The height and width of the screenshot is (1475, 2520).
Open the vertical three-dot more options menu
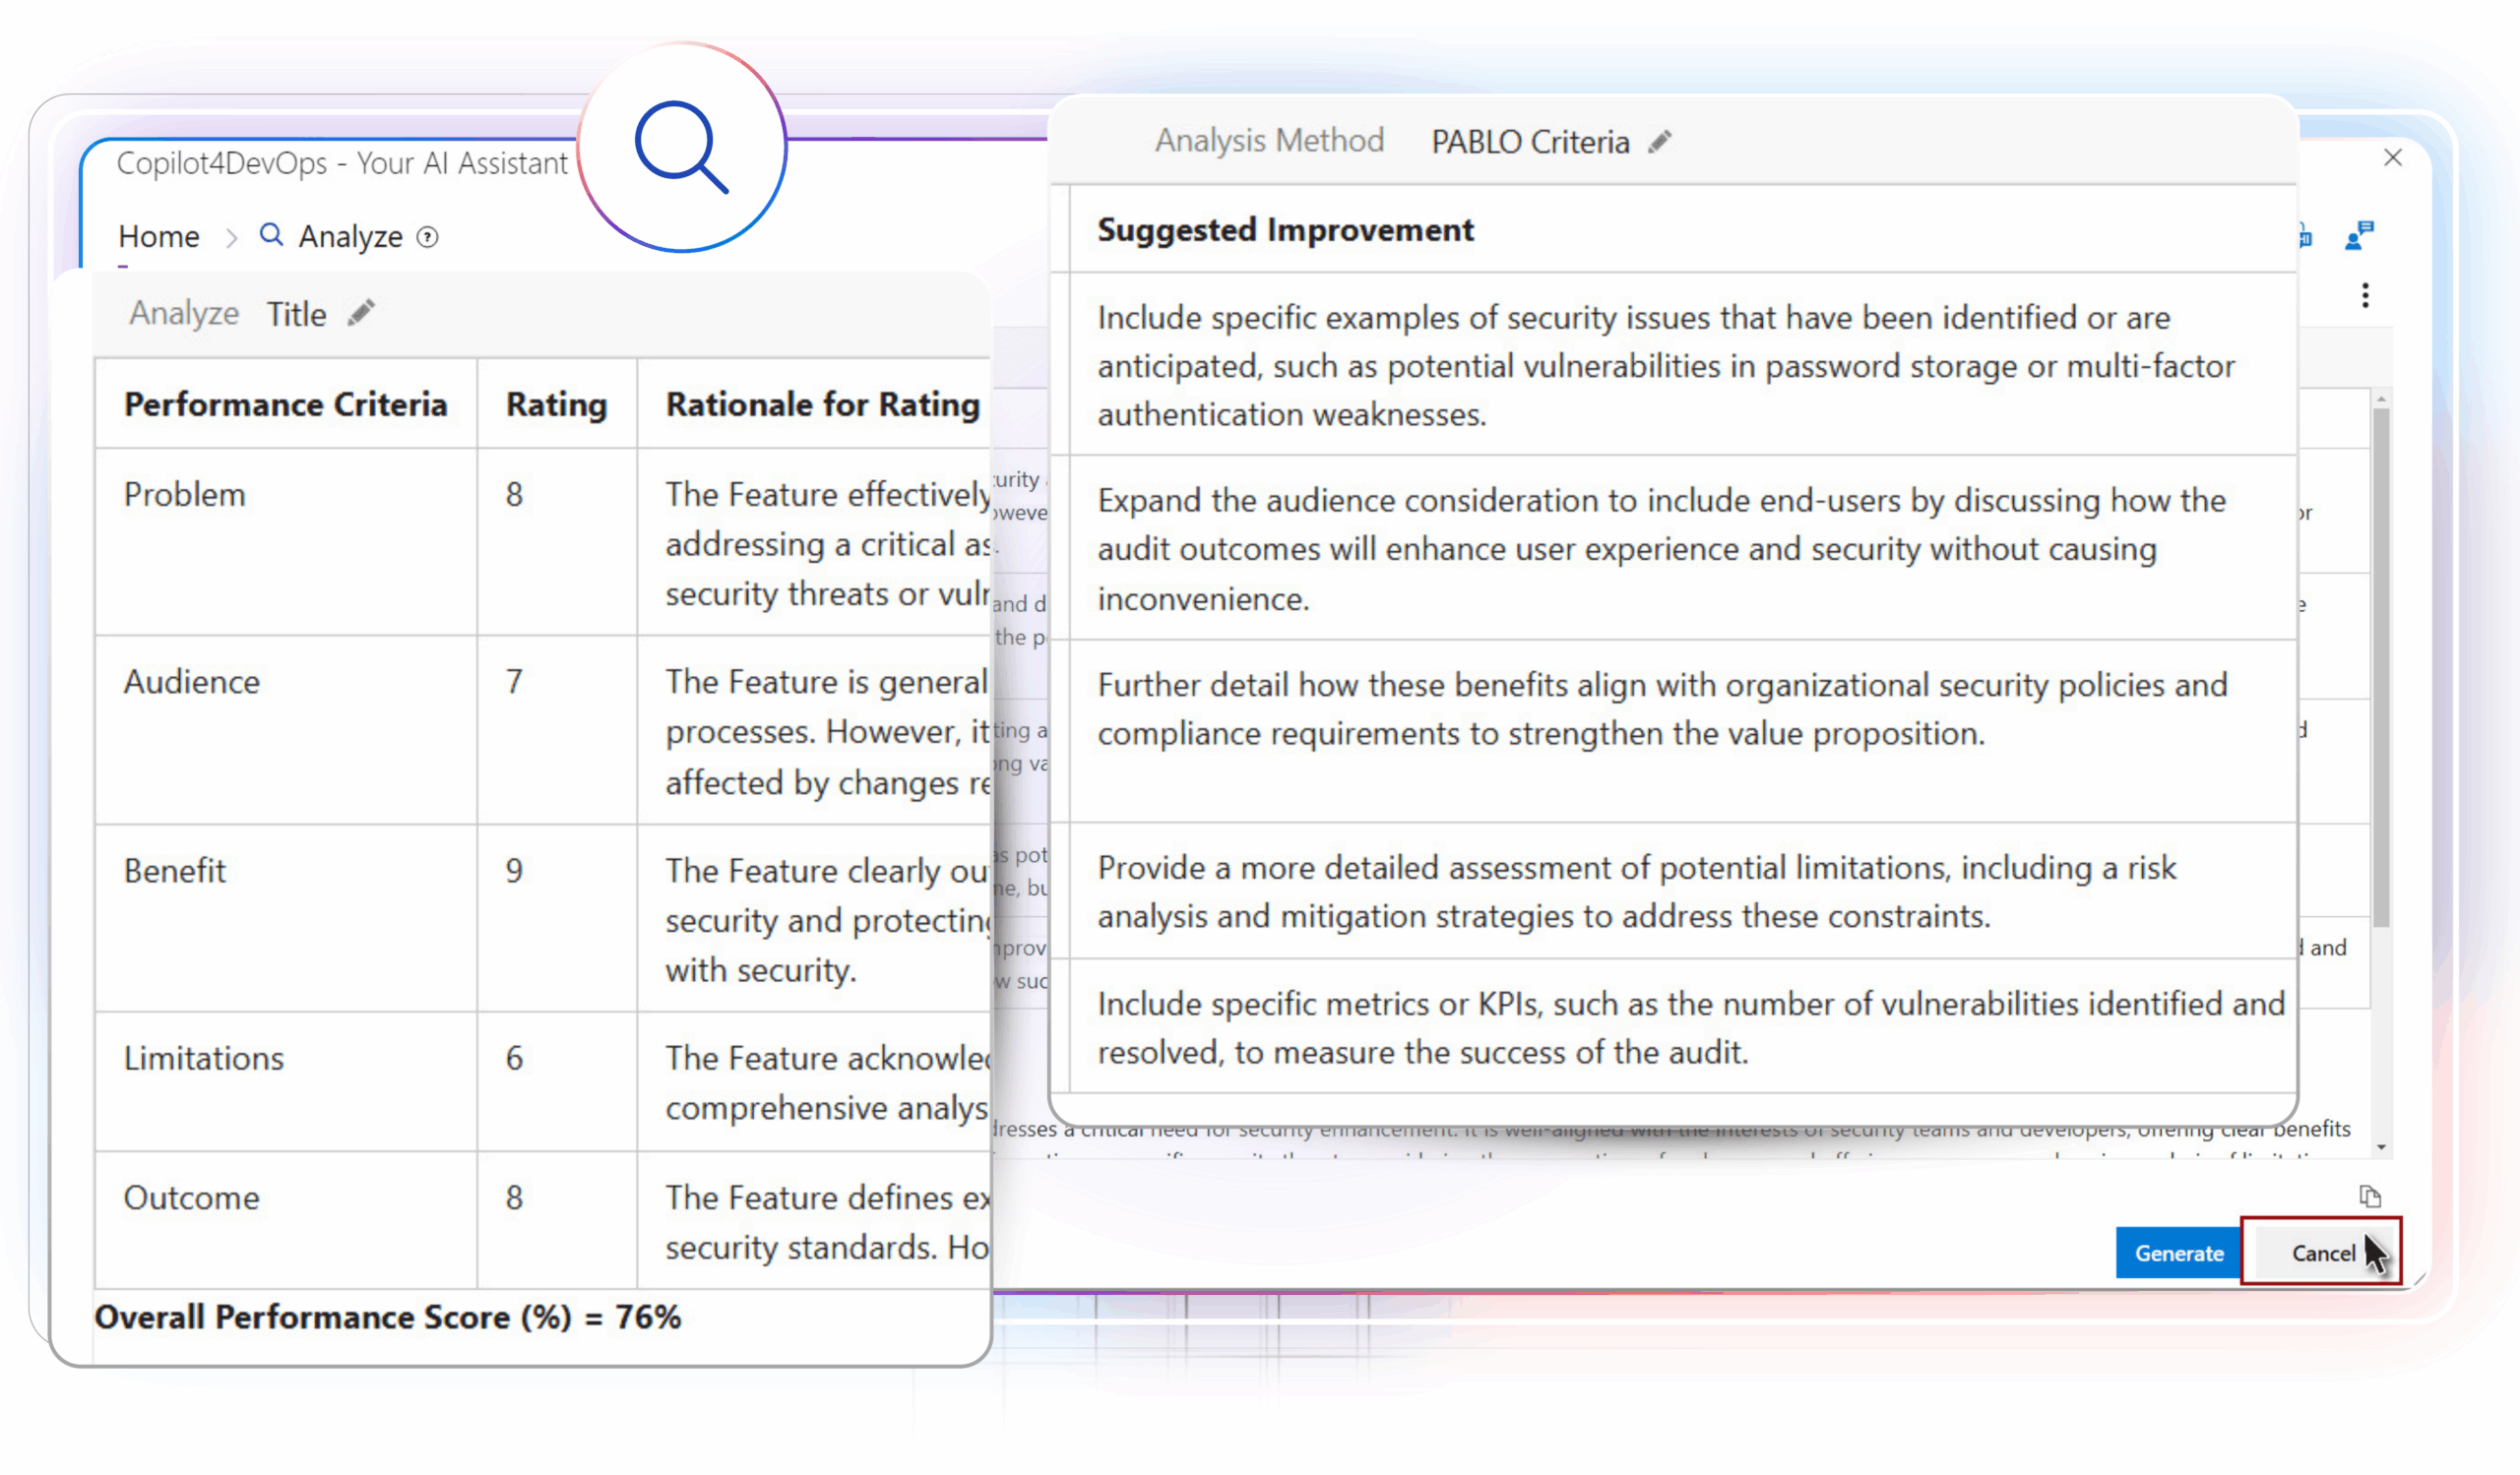pyautogui.click(x=2365, y=296)
